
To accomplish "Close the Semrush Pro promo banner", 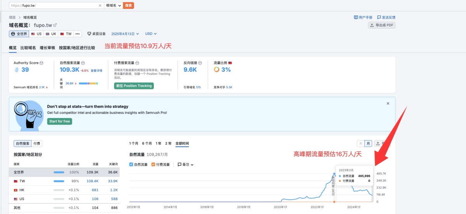I will 388,103.
